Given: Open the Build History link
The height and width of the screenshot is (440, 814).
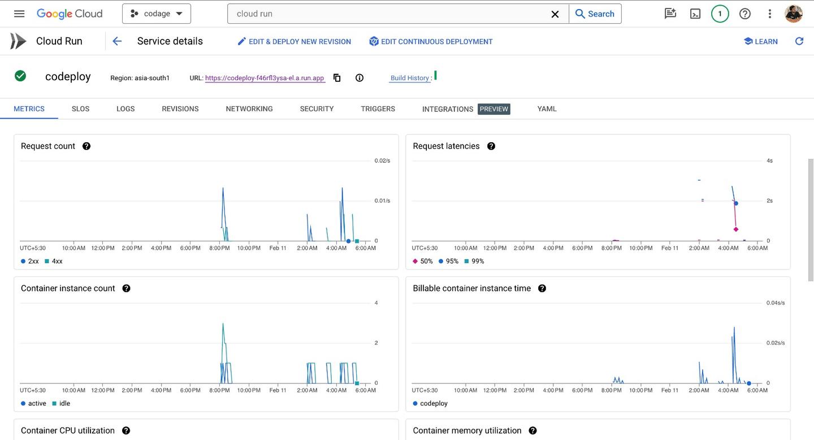Looking at the screenshot, I should pyautogui.click(x=409, y=78).
